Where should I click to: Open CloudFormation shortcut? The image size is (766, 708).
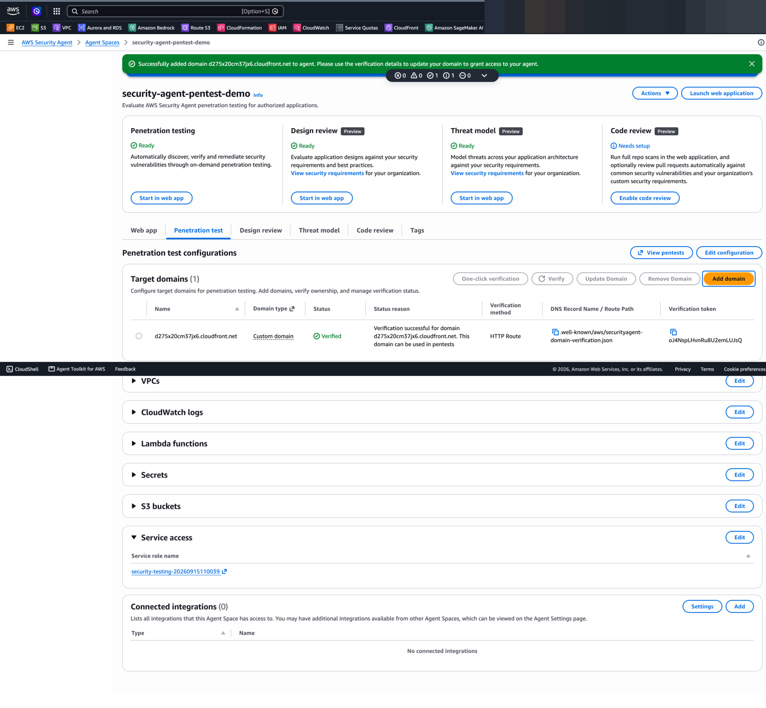[x=240, y=28]
